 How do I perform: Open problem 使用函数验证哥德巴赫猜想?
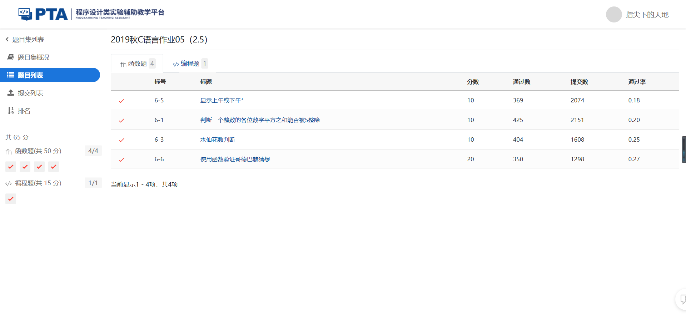coord(235,159)
